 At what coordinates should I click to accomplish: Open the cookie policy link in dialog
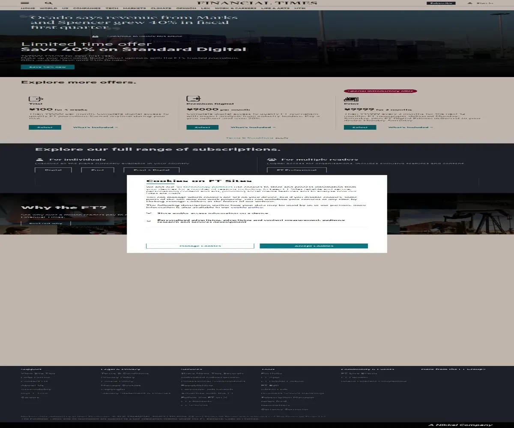[x=247, y=207]
